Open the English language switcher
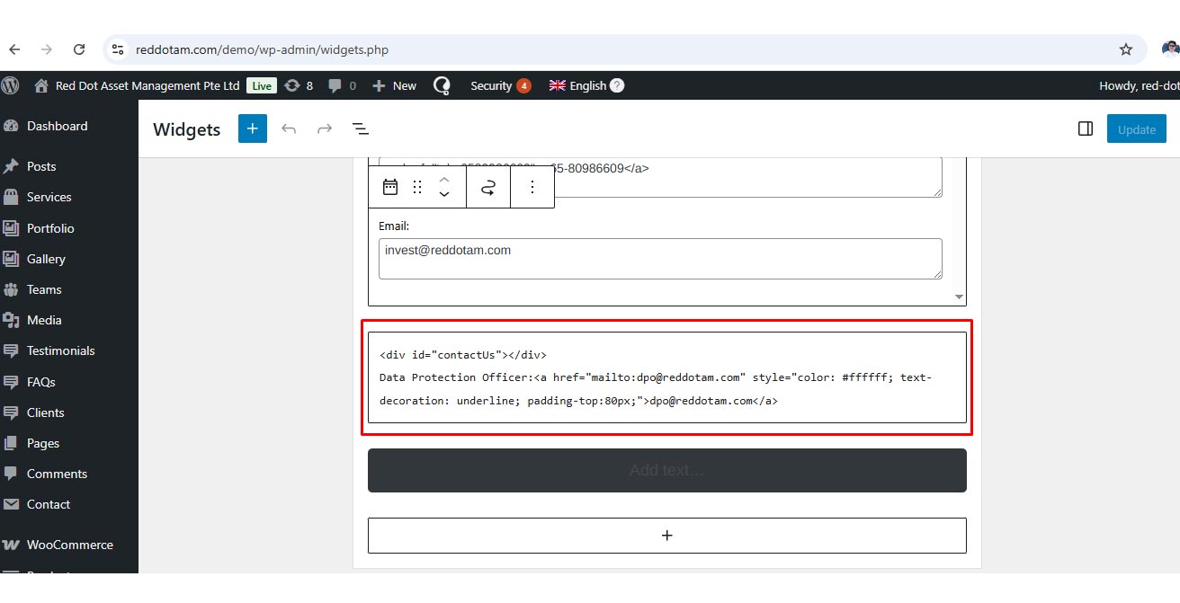This screenshot has height=603, width=1180. (586, 85)
